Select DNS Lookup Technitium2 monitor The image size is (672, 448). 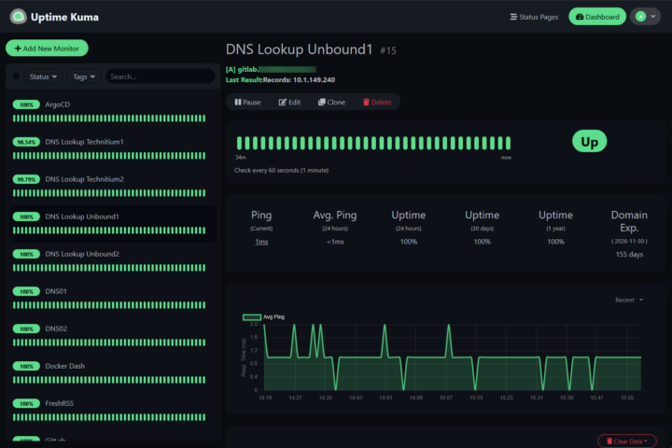click(x=113, y=186)
